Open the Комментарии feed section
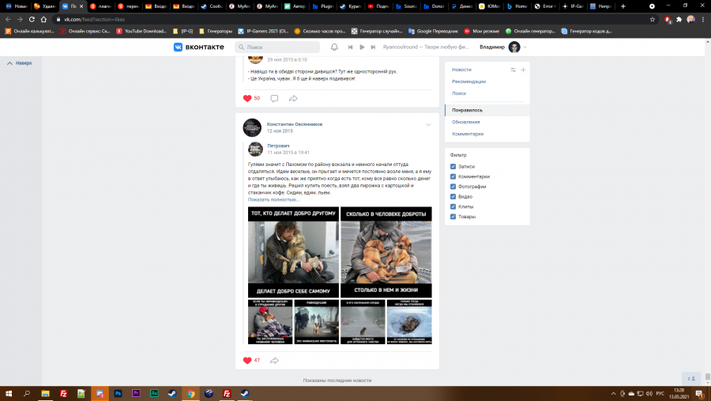Image resolution: width=711 pixels, height=401 pixels. (x=468, y=134)
